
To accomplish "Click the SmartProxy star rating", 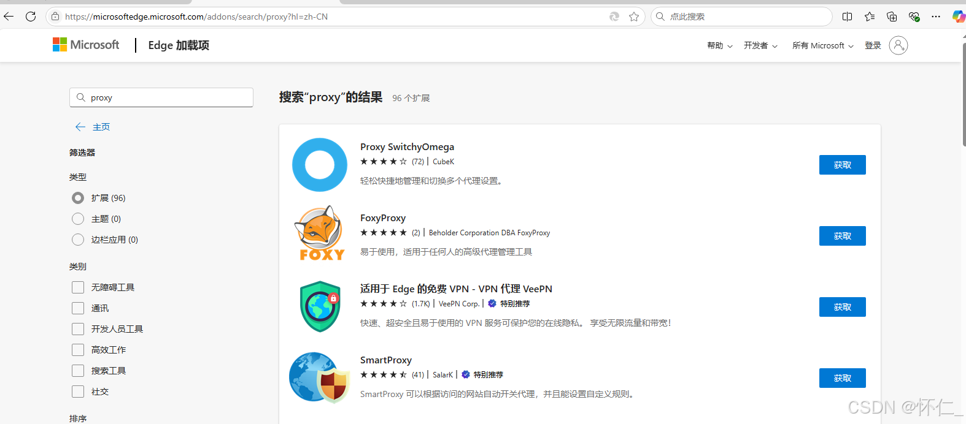I will tap(384, 375).
